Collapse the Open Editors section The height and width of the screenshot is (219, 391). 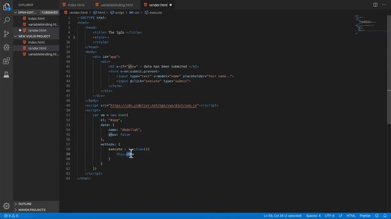coord(16,12)
